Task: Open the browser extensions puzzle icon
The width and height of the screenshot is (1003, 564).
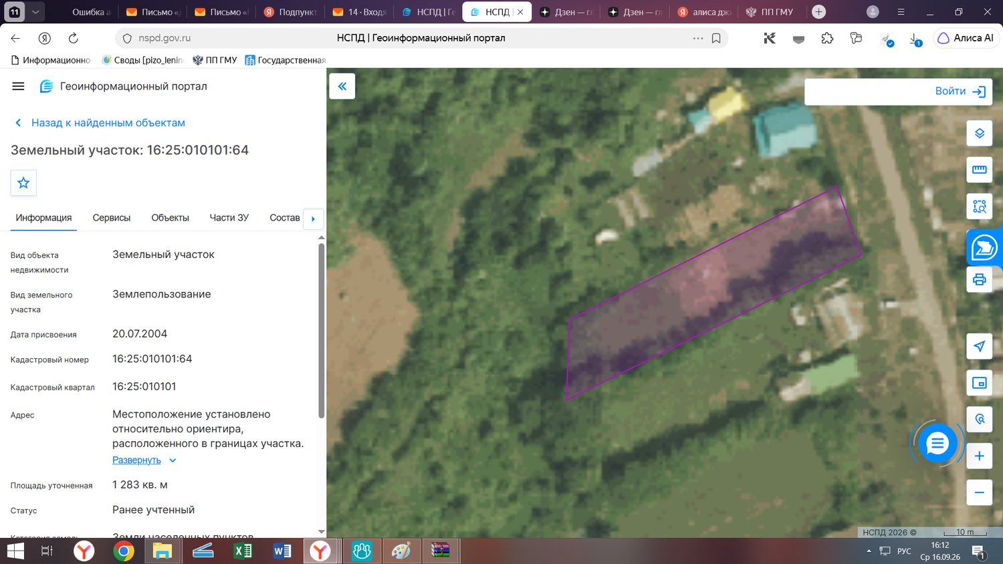Action: coord(827,38)
